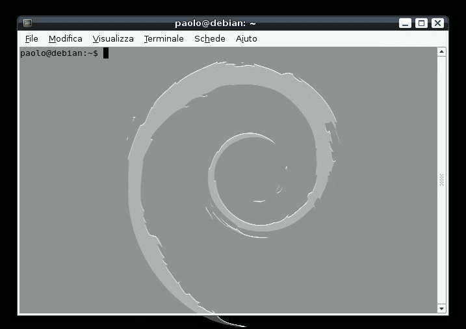466x329 pixels.
Task: Close the paolo@debian terminal window
Action: (x=438, y=23)
